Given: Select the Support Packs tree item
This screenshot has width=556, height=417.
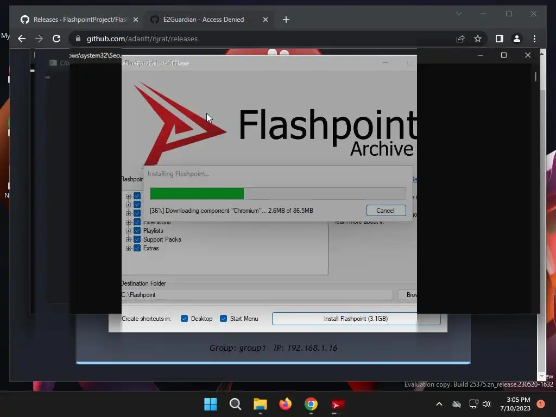Looking at the screenshot, I should tap(162, 239).
